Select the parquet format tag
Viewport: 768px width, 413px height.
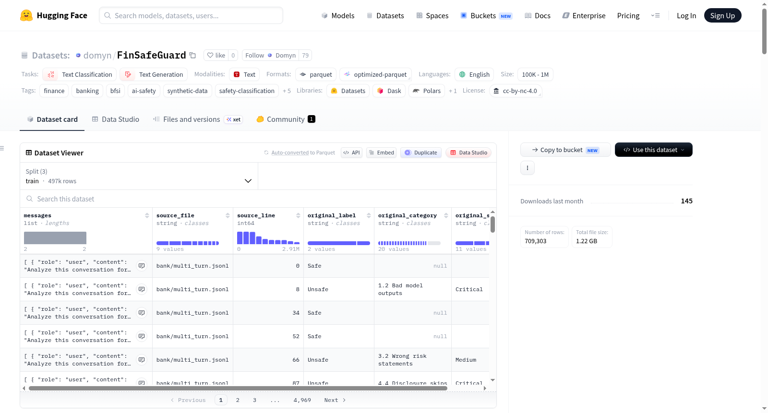pyautogui.click(x=316, y=74)
